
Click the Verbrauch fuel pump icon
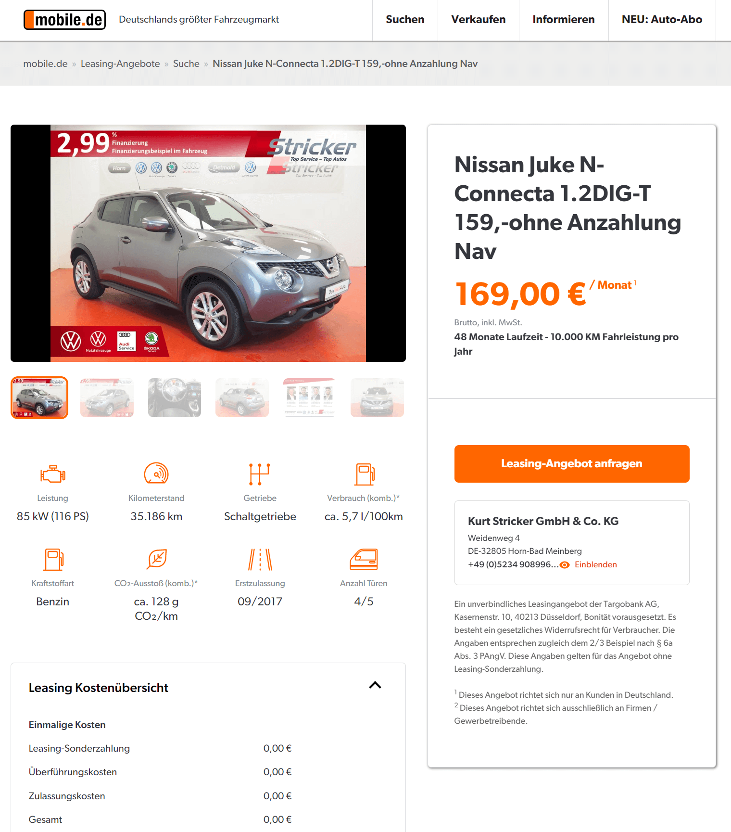[365, 474]
